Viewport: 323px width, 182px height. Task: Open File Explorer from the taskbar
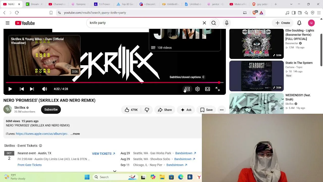tap(162, 177)
